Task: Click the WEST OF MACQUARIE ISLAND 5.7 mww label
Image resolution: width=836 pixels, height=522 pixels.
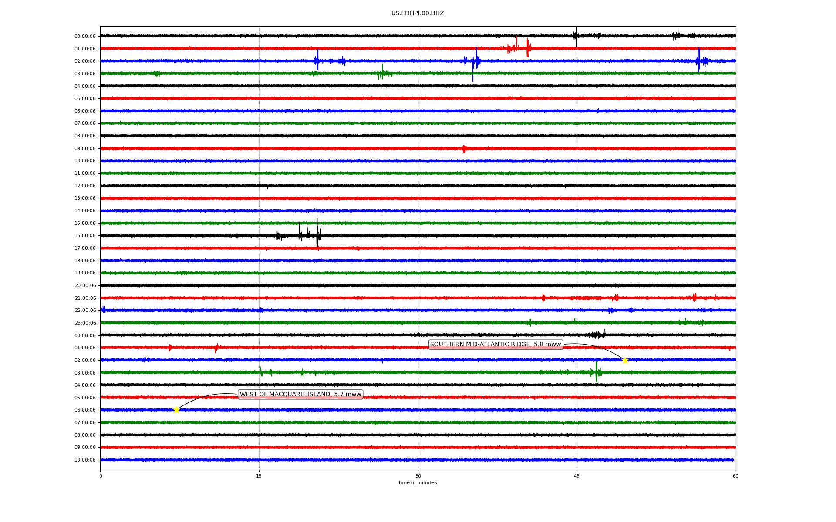Action: click(x=300, y=395)
